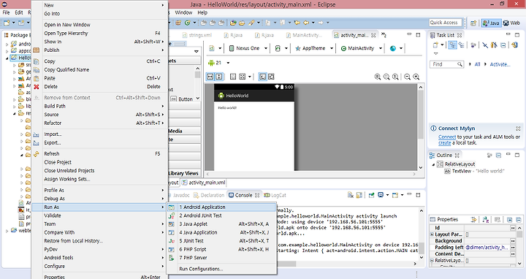Click the red Delete X icon in context menu
The height and width of the screenshot is (279, 526).
click(x=37, y=86)
